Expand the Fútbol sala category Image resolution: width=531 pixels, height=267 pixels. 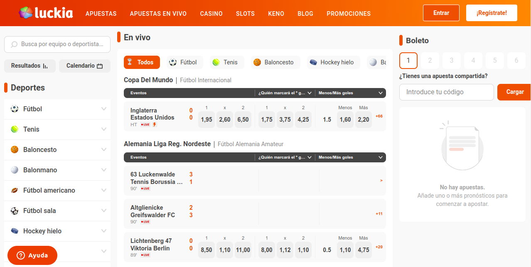point(104,211)
